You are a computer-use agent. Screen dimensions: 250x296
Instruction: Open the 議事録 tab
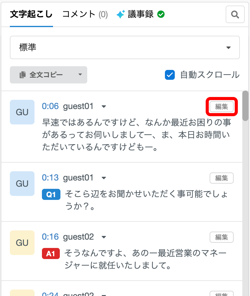coord(141,14)
